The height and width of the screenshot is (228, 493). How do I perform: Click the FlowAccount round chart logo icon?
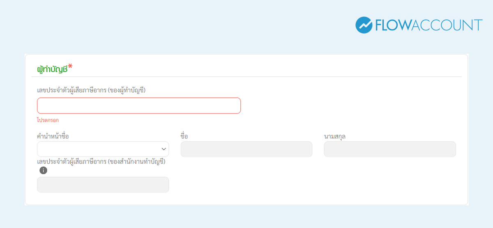click(x=364, y=25)
